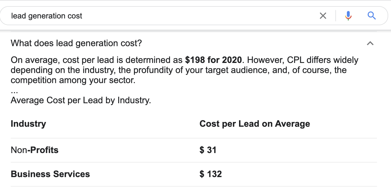Run the search via the blue magnifier icon
391x188 pixels.
point(371,16)
